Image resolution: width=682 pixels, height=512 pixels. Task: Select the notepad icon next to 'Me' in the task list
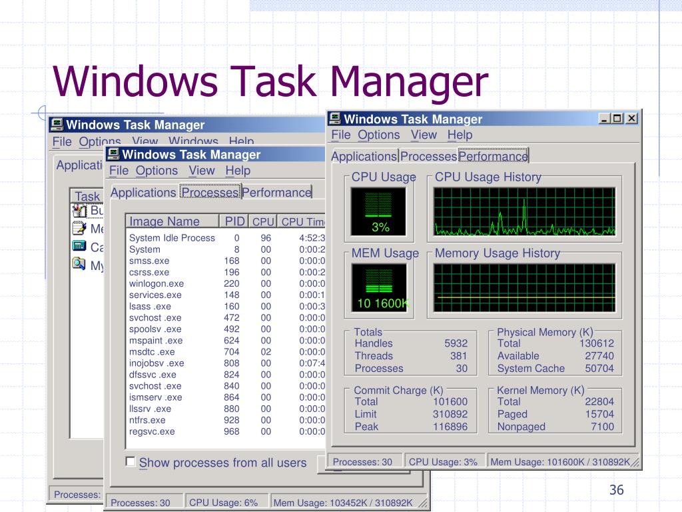(x=79, y=228)
